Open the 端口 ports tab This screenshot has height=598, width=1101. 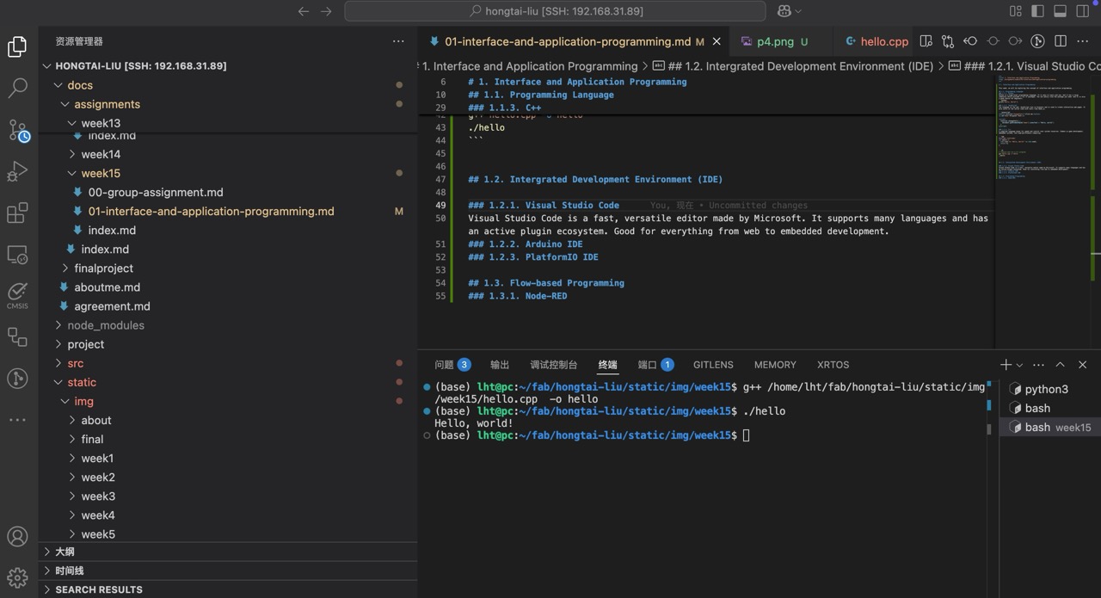(655, 365)
